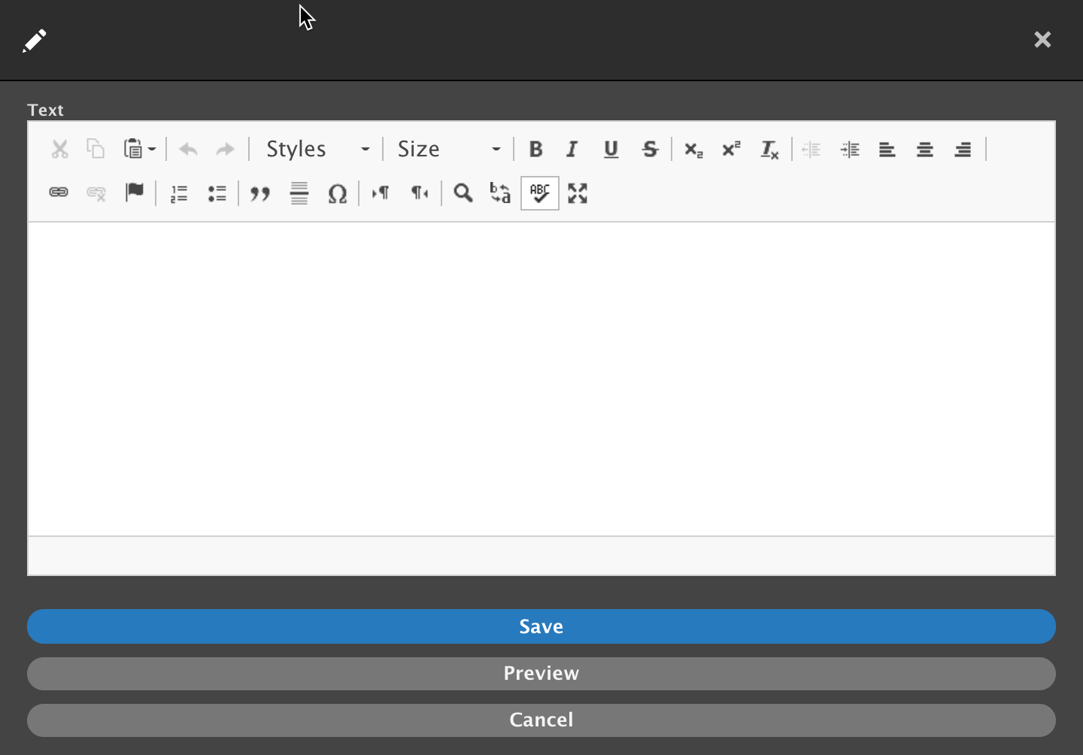
Task: Insert a numbered list
Action: click(179, 194)
